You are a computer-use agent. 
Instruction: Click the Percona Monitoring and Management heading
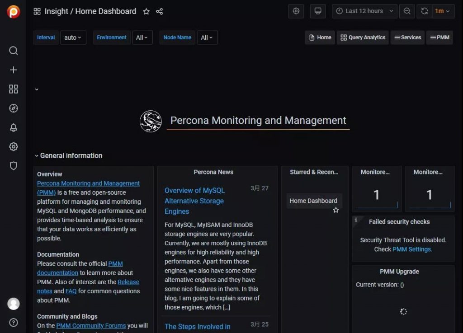(258, 120)
